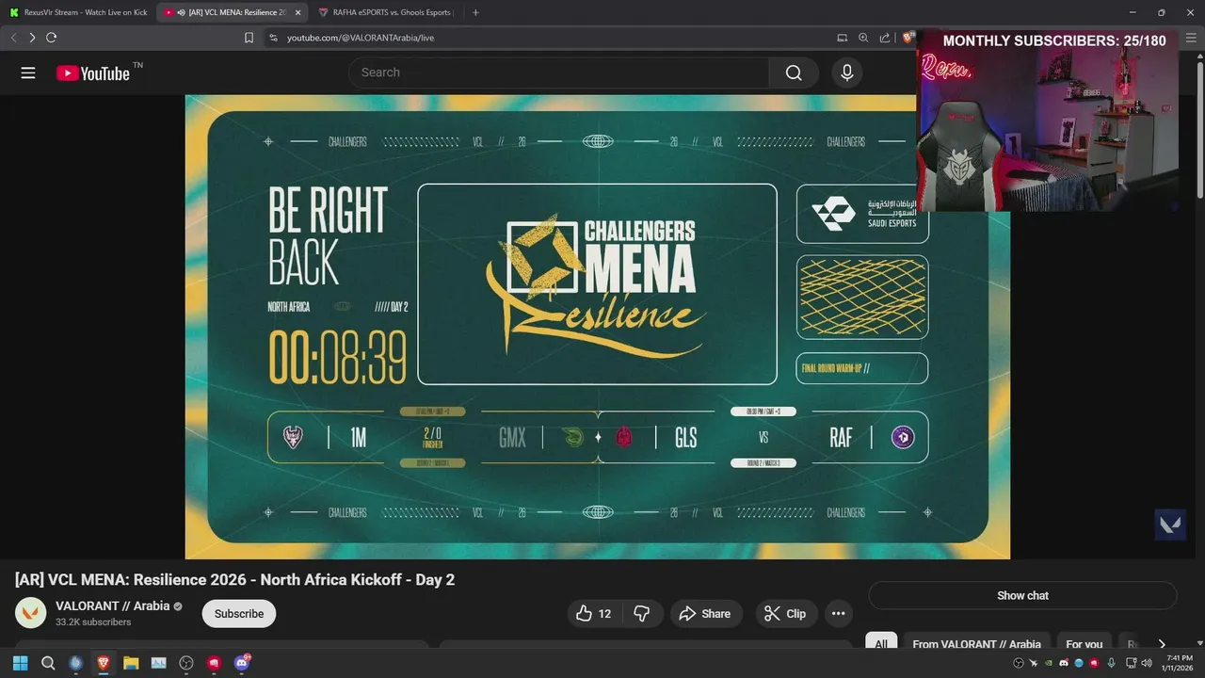Open VALORANT // Arabia channel name link
Viewport: 1205px width, 678px height.
click(x=113, y=605)
